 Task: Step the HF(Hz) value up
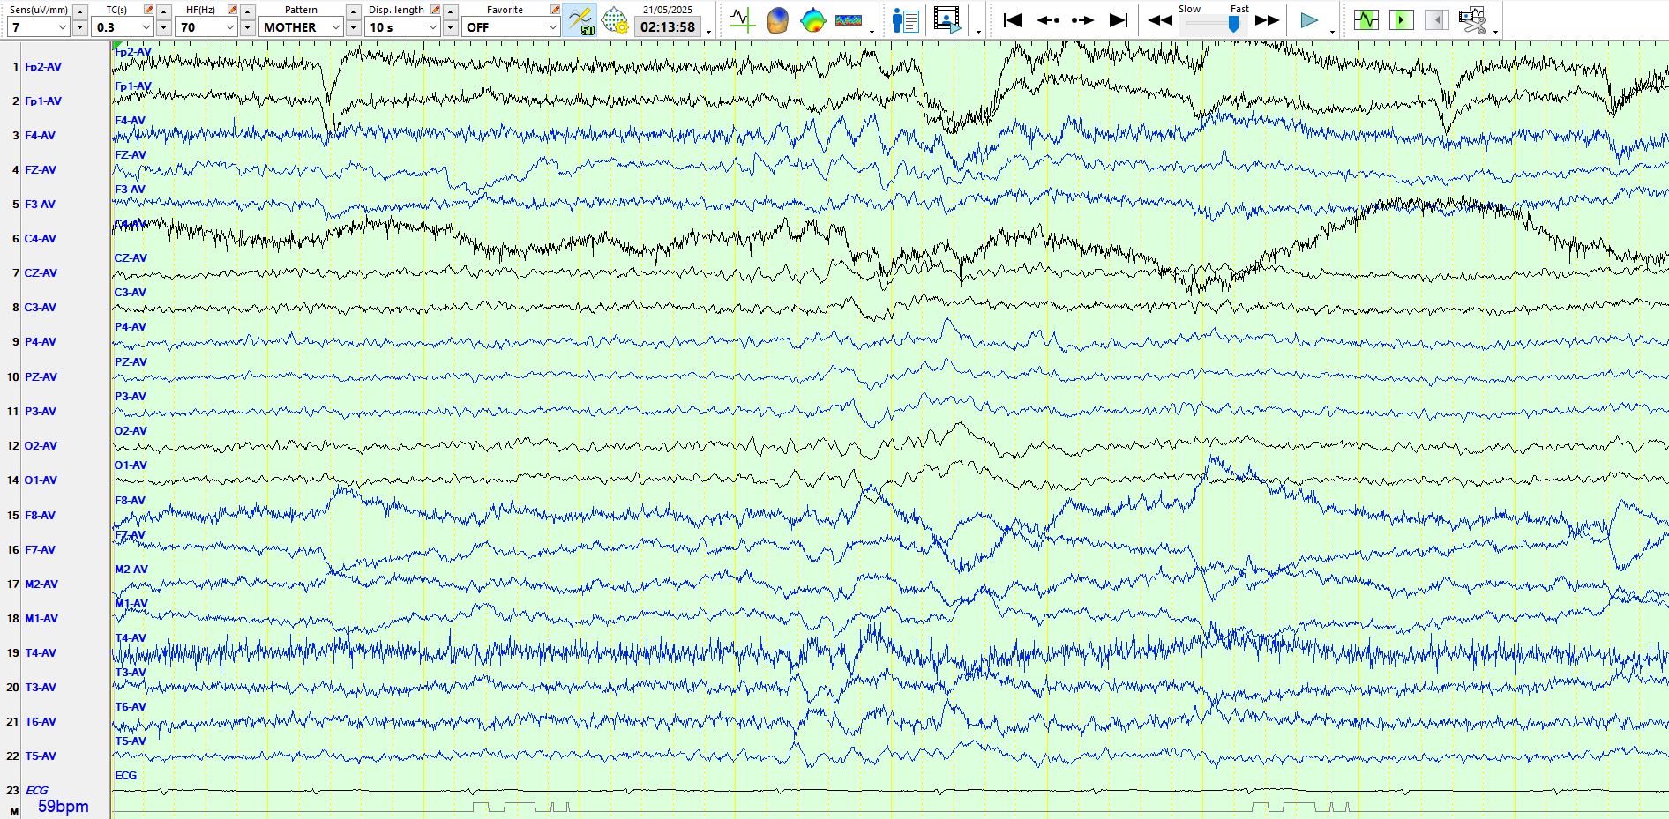(x=248, y=11)
